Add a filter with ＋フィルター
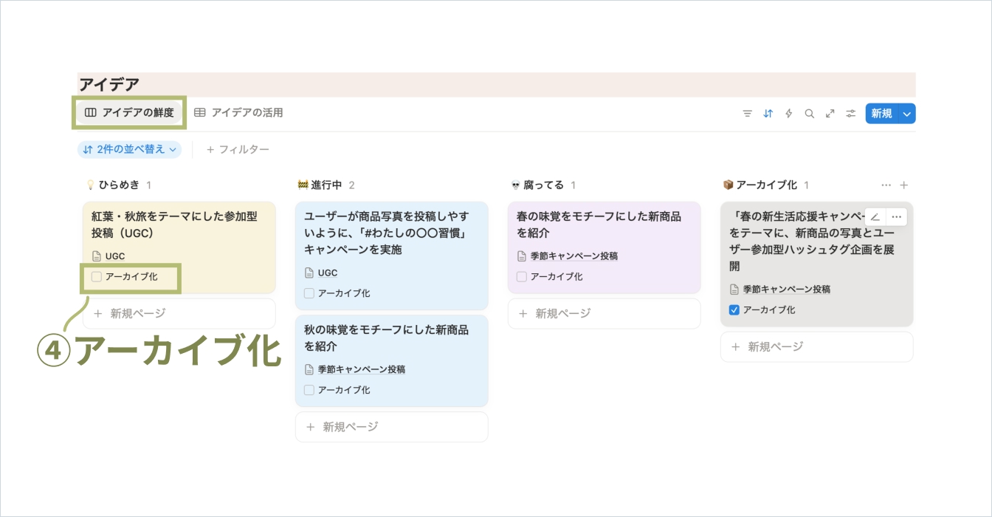This screenshot has height=517, width=992. 238,149
